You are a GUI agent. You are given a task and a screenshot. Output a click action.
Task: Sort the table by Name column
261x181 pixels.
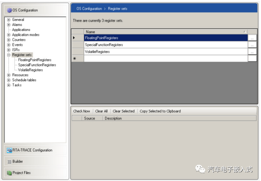166,32
